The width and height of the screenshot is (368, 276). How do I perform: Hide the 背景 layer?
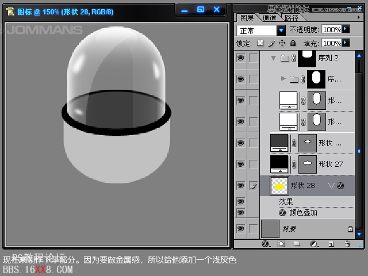[240, 228]
